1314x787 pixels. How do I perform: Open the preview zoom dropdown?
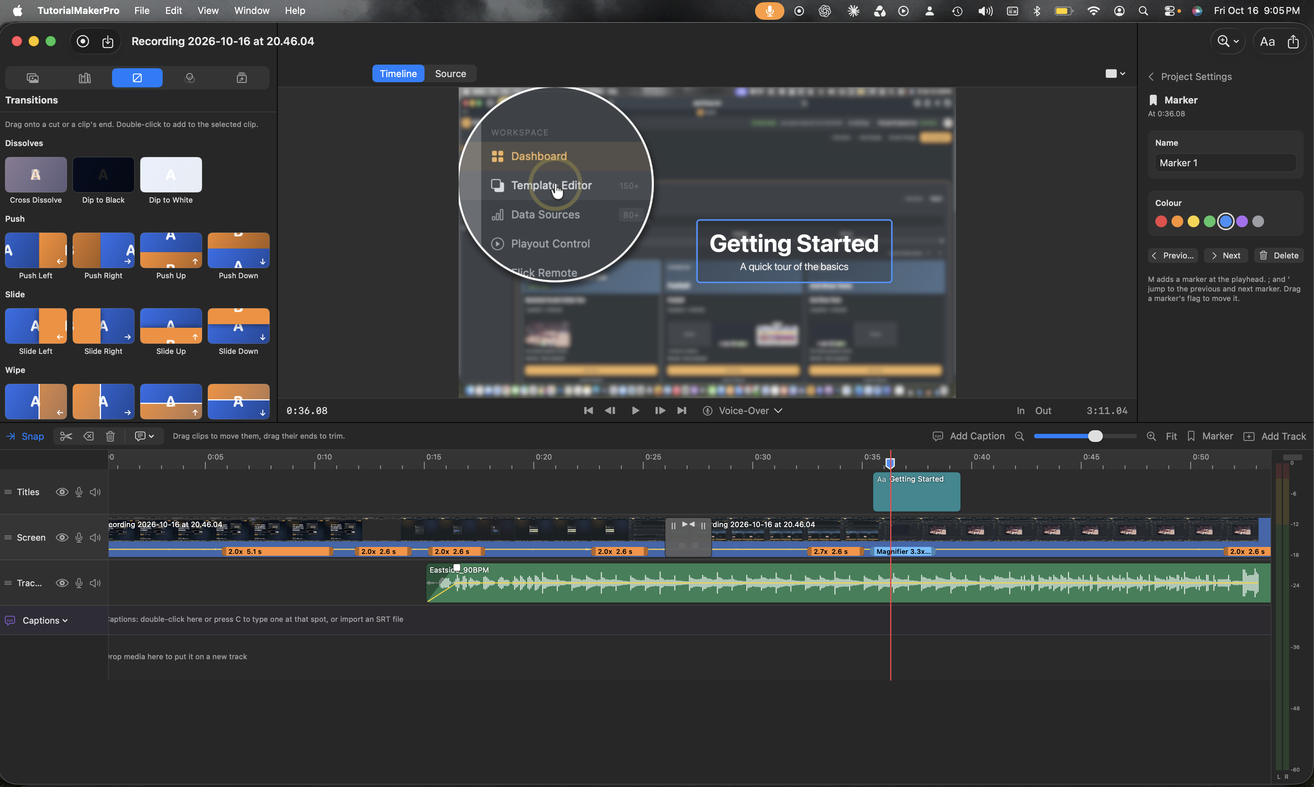1228,41
